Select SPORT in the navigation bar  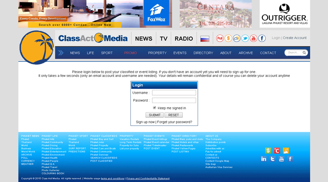pyautogui.click(x=107, y=53)
